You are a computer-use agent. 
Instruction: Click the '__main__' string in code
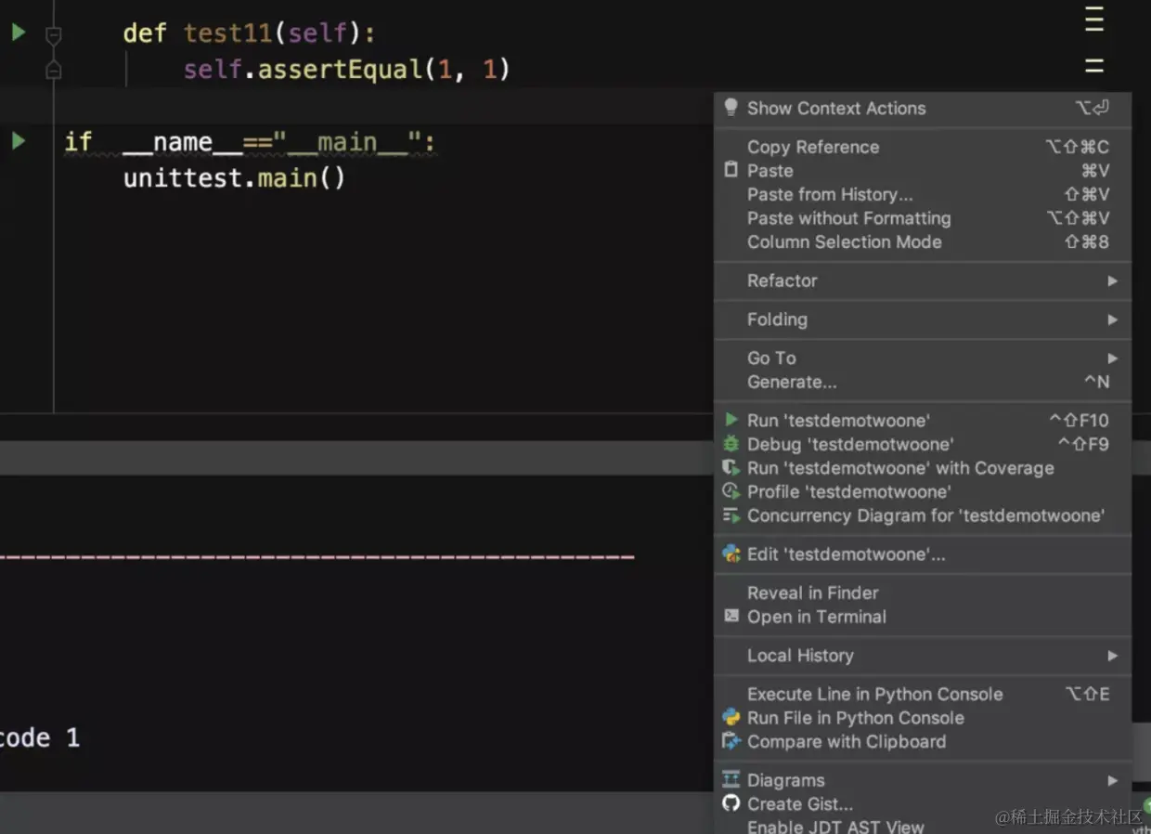(347, 142)
